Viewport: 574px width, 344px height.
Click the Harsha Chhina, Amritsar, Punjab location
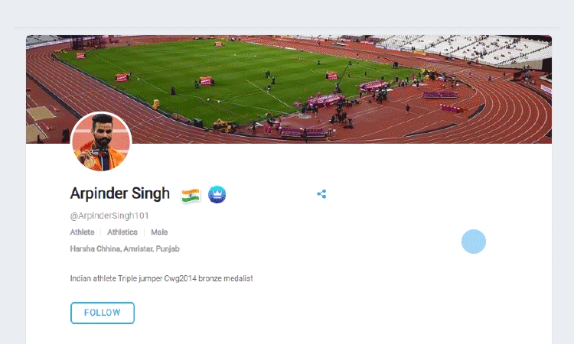pyautogui.click(x=125, y=249)
